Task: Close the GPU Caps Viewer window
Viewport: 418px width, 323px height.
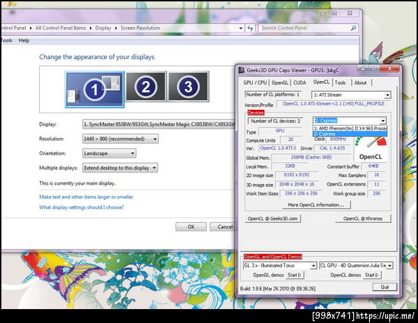Action: click(x=389, y=69)
